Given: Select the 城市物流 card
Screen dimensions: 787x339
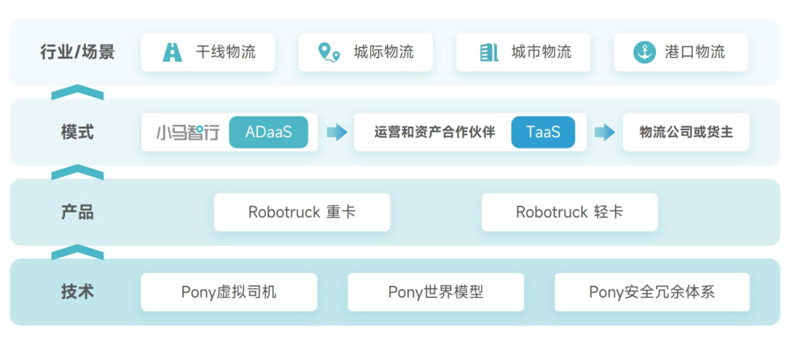Looking at the screenshot, I should [523, 52].
